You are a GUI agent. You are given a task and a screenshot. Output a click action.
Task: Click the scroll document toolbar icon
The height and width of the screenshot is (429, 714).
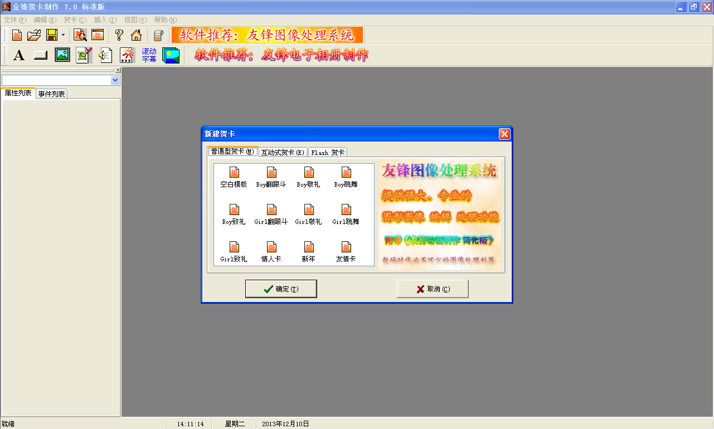(158, 35)
